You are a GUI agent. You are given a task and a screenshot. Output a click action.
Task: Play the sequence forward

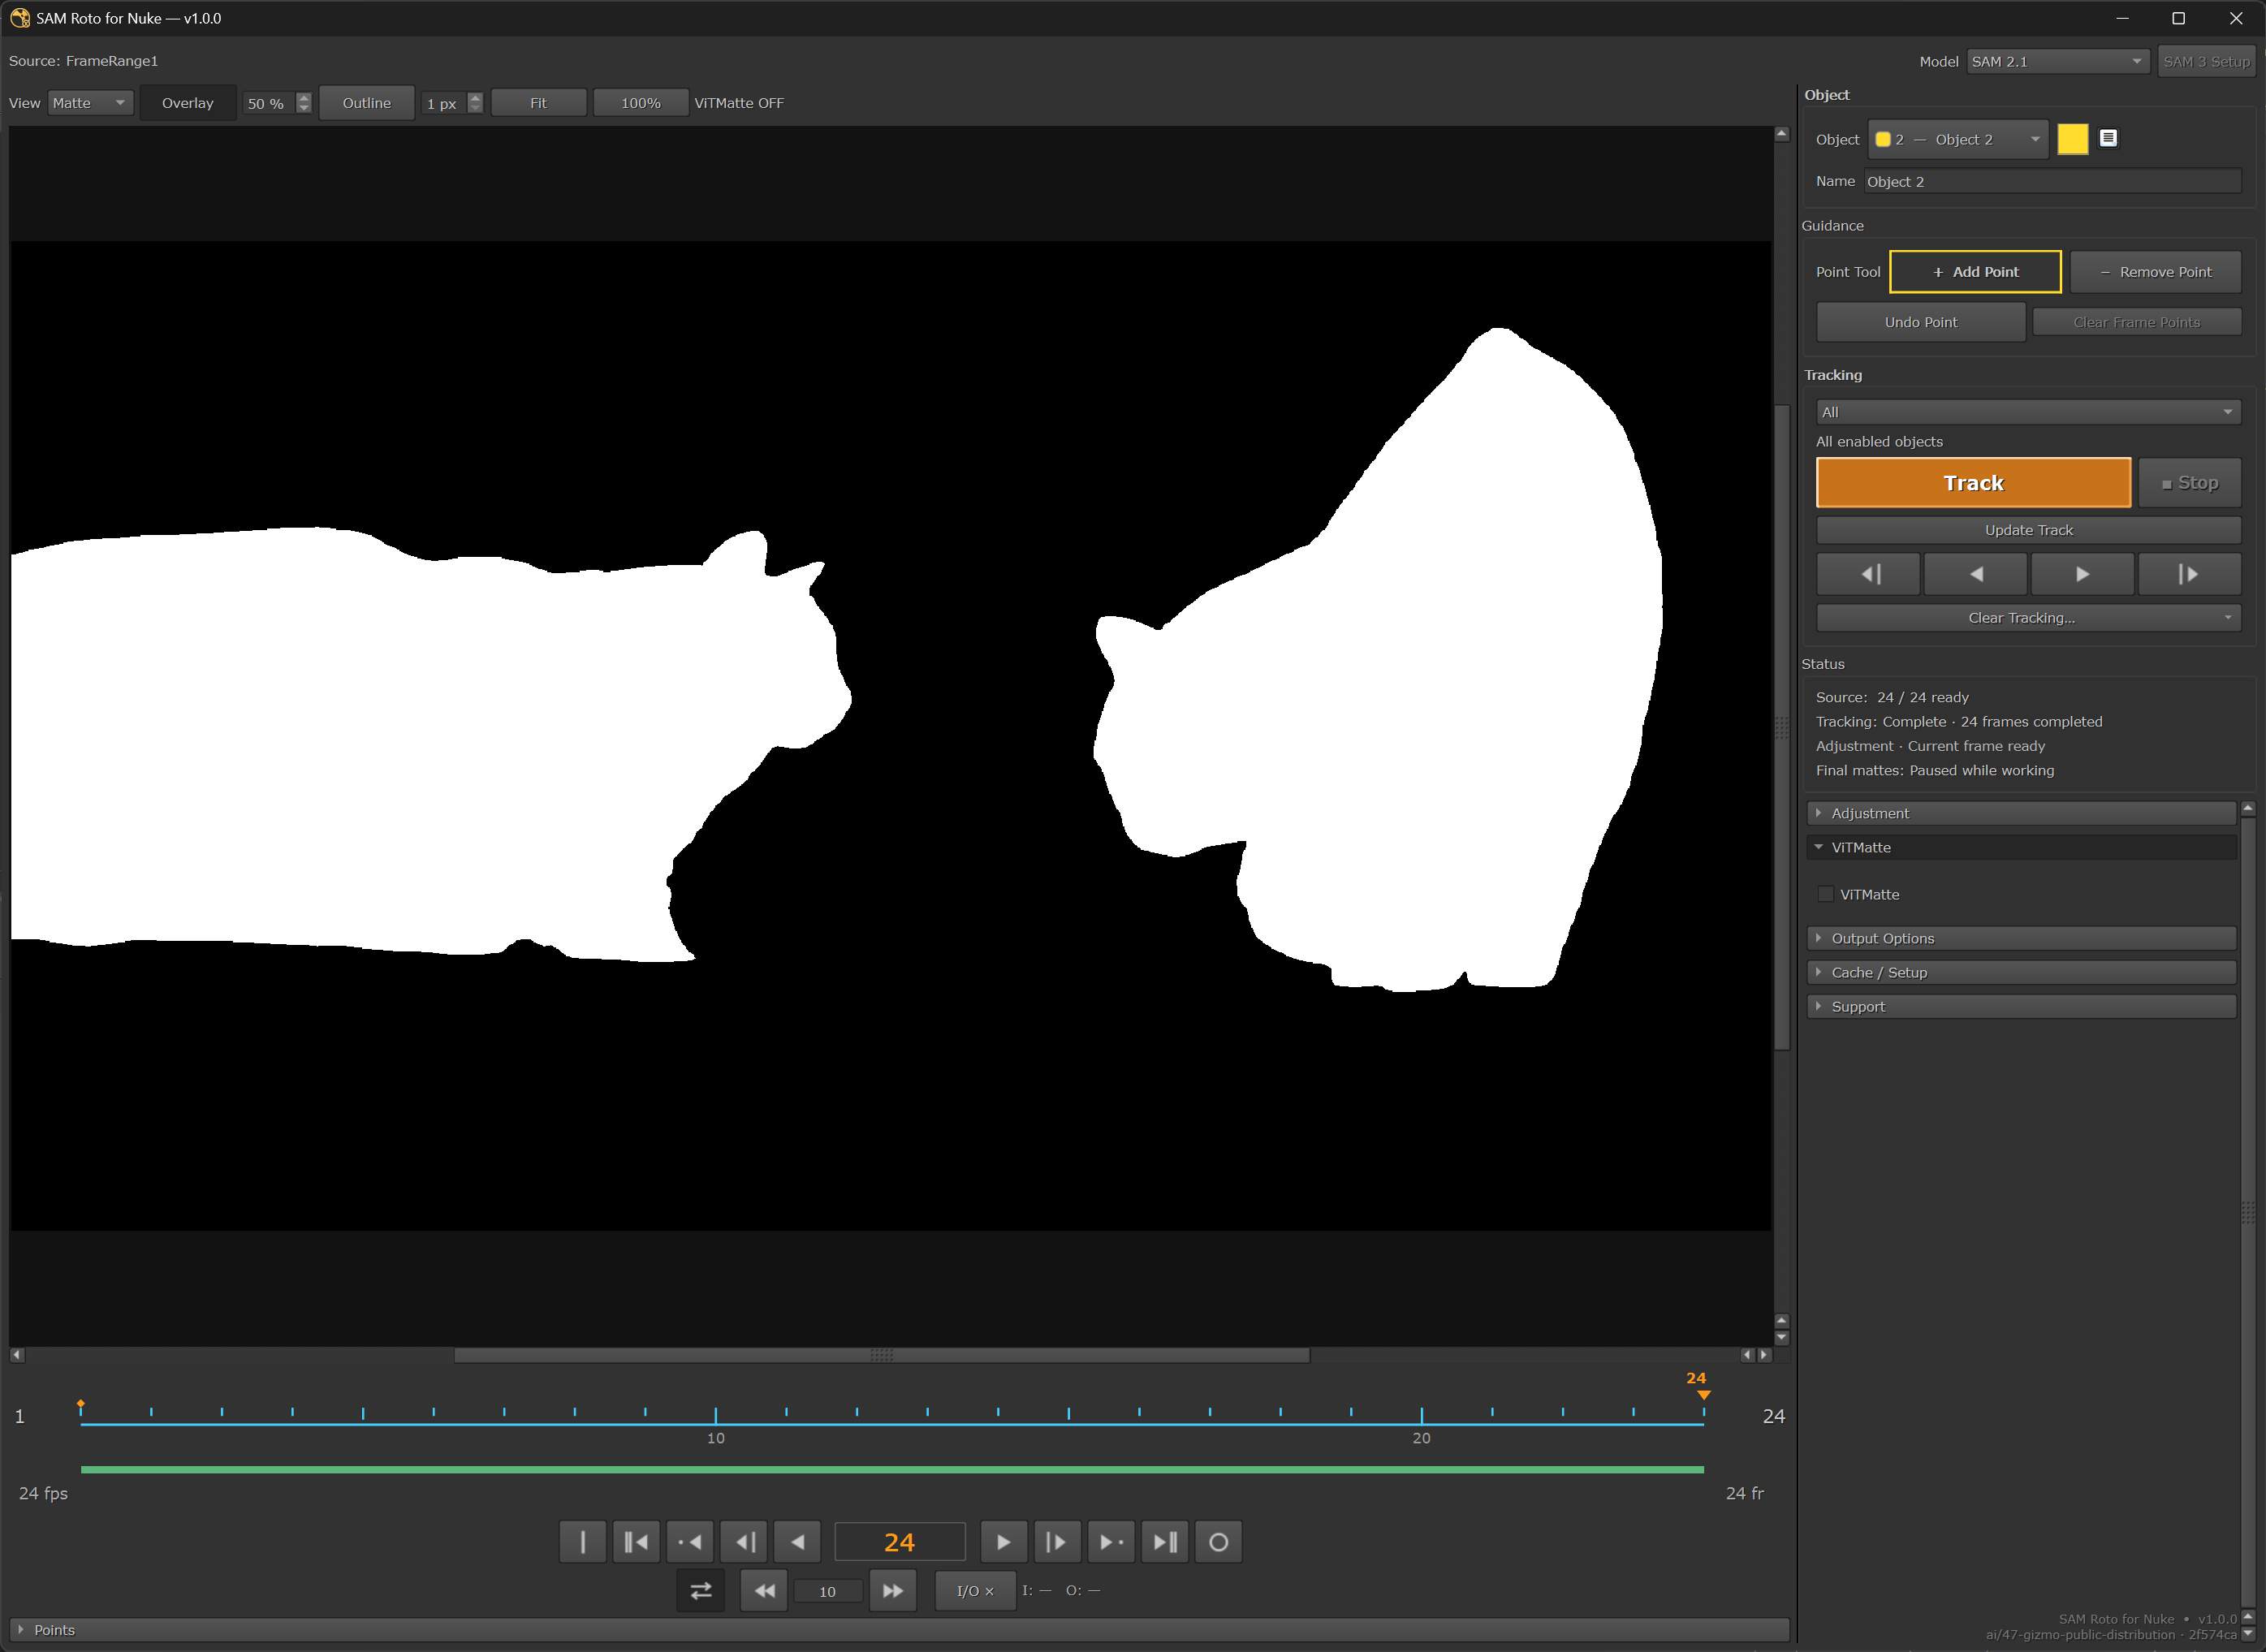pyautogui.click(x=1003, y=1542)
